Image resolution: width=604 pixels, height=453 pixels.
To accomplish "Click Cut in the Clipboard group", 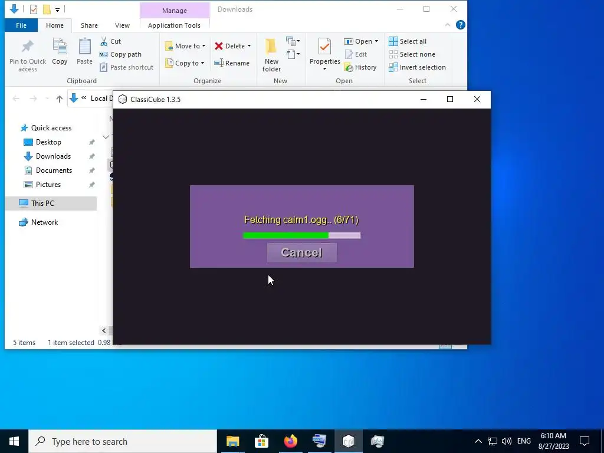I will 110,41.
